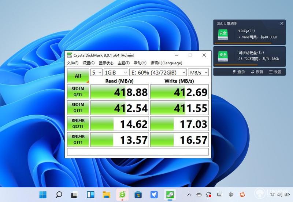
Task: Open the test count dropdown showing 5
Action: tap(96, 72)
